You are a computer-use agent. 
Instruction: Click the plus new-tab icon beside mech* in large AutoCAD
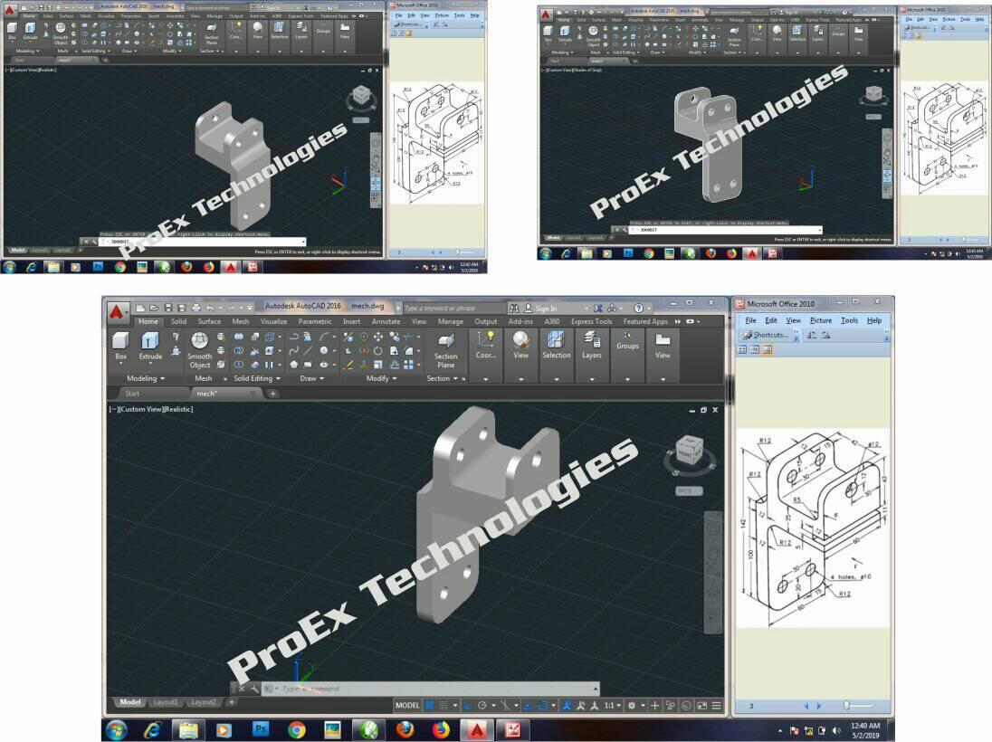[x=272, y=394]
